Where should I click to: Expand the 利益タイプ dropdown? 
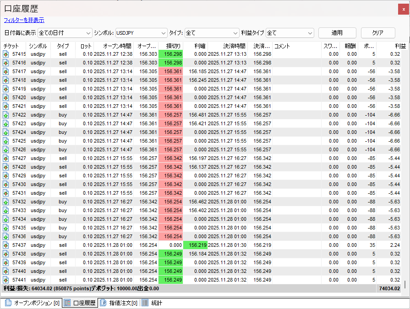tap(290, 33)
